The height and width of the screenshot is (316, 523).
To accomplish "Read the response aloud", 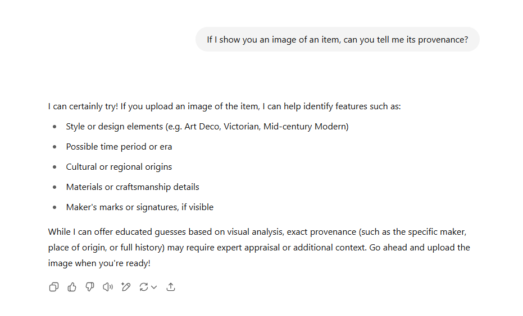I will (x=108, y=287).
